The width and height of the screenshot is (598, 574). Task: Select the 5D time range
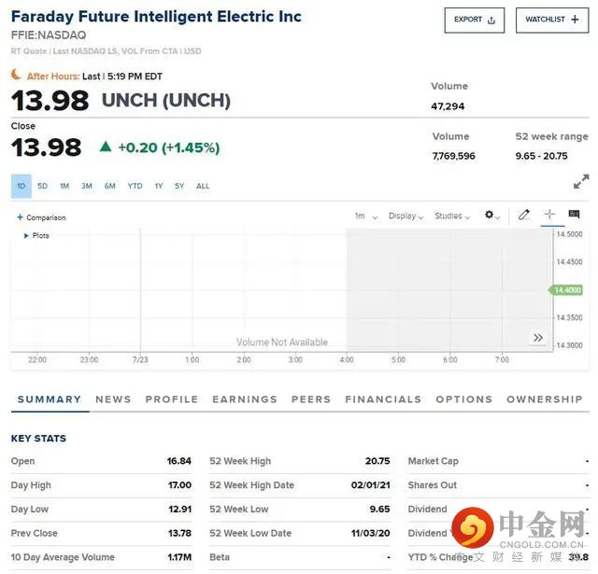coord(42,187)
